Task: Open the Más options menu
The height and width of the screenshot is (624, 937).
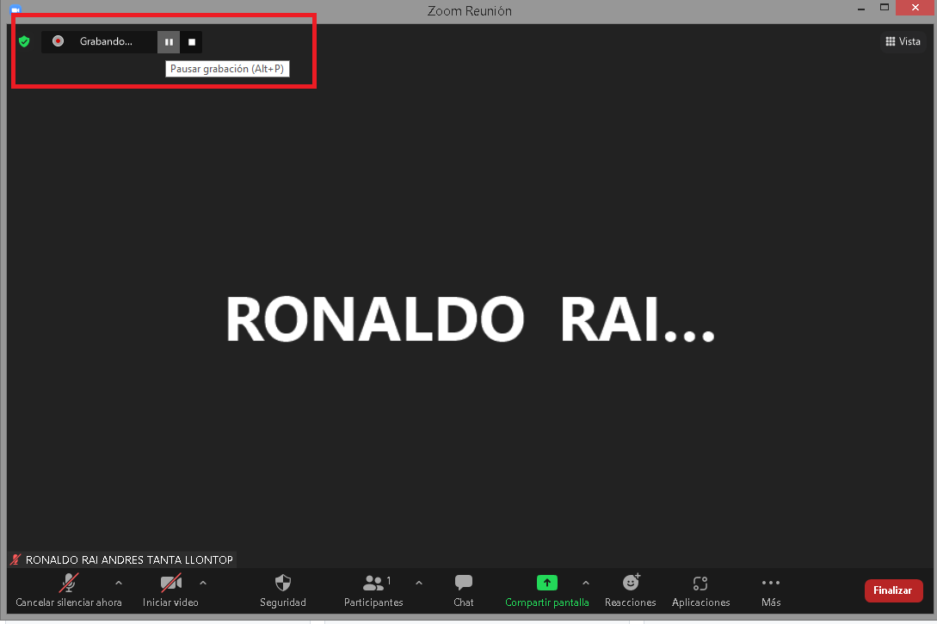Action: [770, 590]
